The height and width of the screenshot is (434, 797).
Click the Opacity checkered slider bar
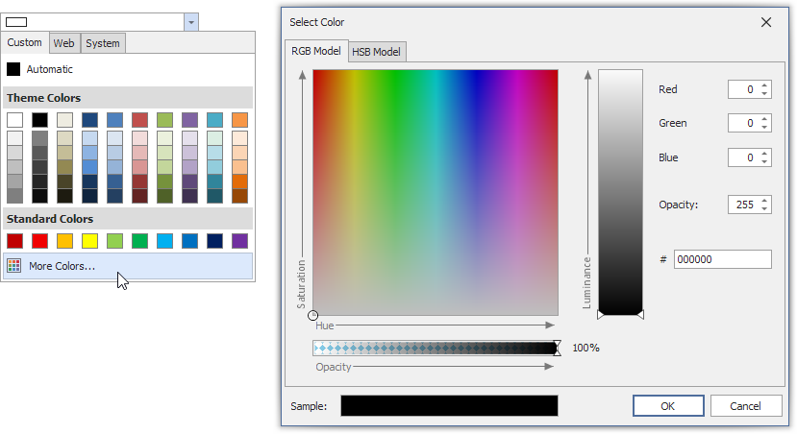click(x=436, y=348)
